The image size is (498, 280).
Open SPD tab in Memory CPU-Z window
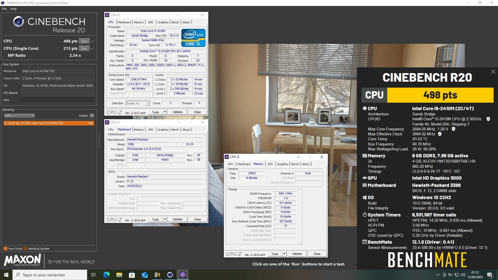pos(270,164)
